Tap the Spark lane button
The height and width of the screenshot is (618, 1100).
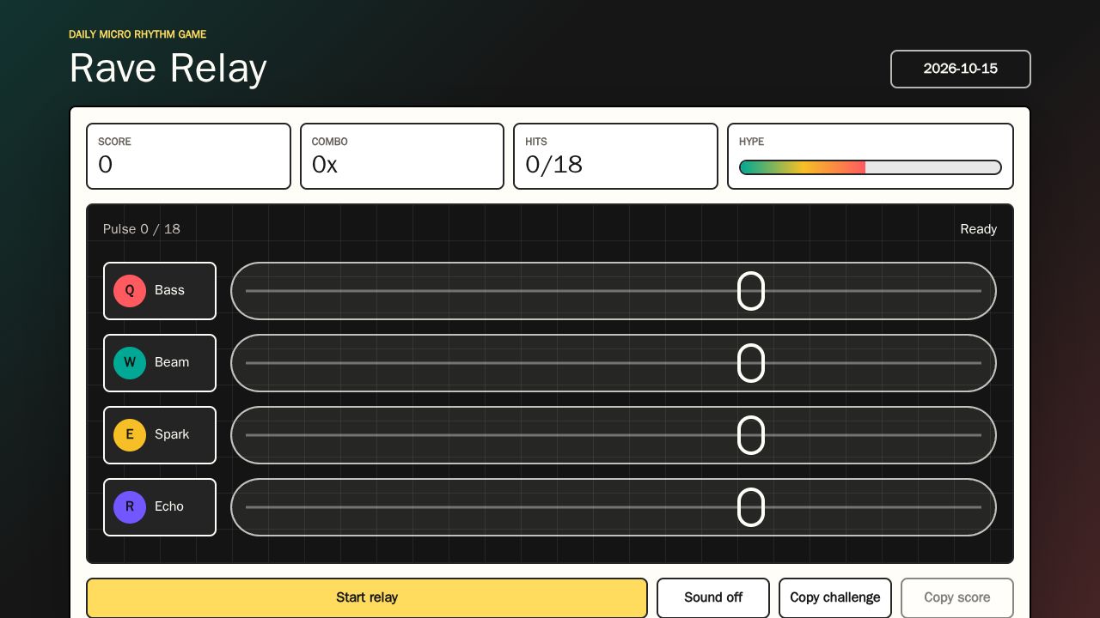pyautogui.click(x=160, y=435)
